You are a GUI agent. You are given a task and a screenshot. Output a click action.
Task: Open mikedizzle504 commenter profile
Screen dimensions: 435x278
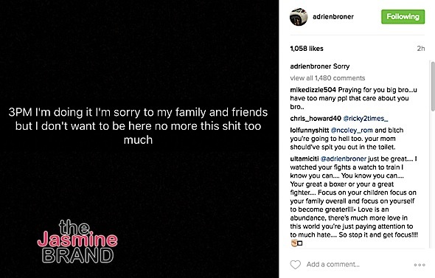pyautogui.click(x=313, y=90)
